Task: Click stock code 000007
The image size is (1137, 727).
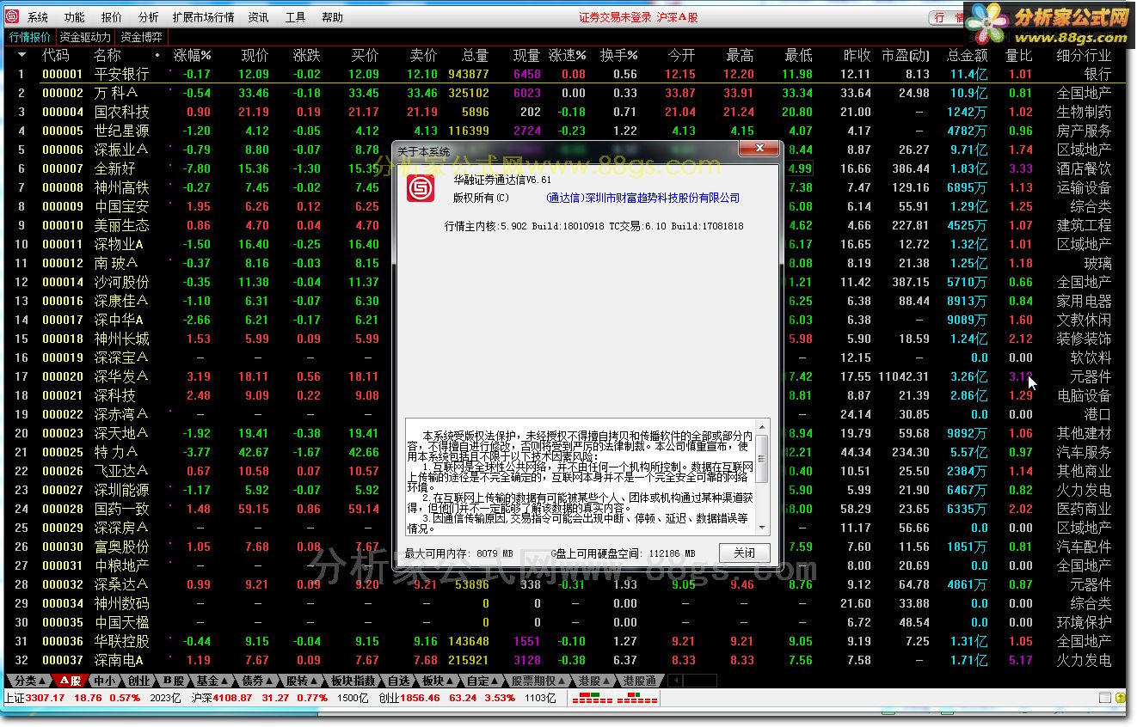Action: [63, 169]
